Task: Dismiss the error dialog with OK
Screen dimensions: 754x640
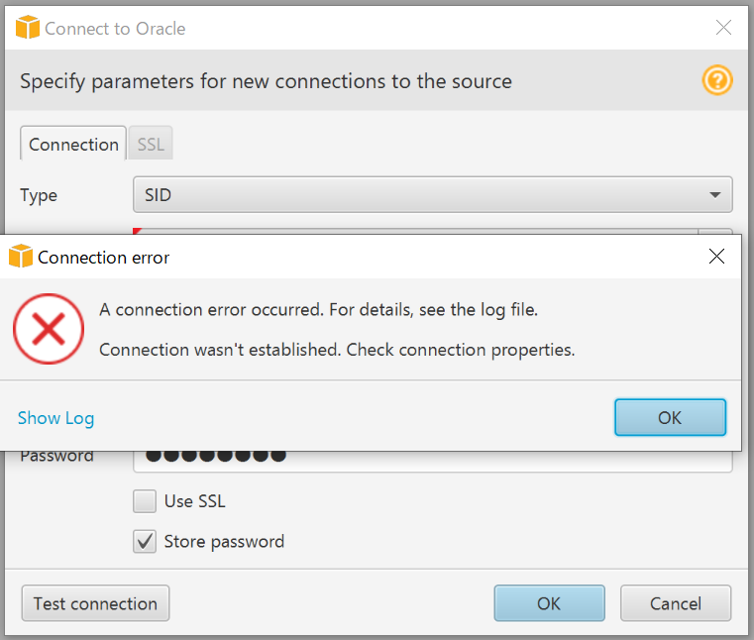Action: click(x=671, y=417)
